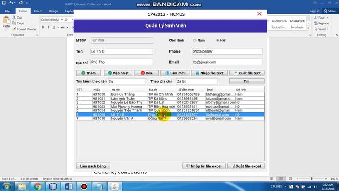Click the Redo icon in Word title bar

pos(21,3)
